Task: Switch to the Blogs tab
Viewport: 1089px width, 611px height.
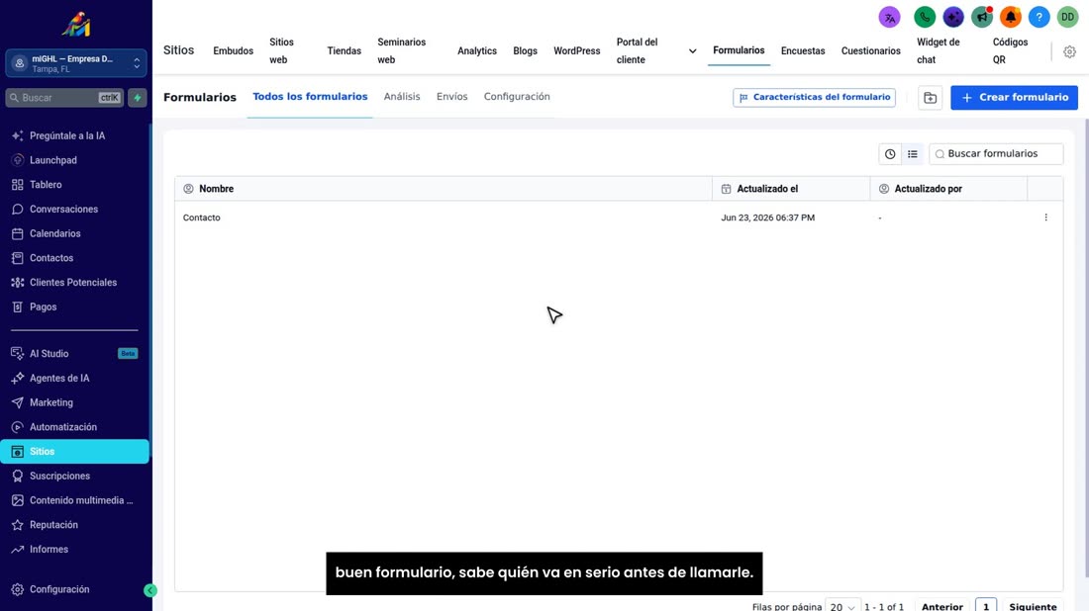Action: tap(525, 51)
